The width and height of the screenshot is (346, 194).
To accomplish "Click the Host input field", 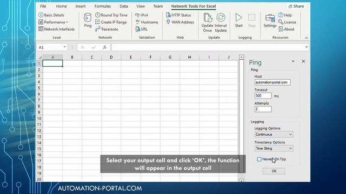I will [x=272, y=82].
